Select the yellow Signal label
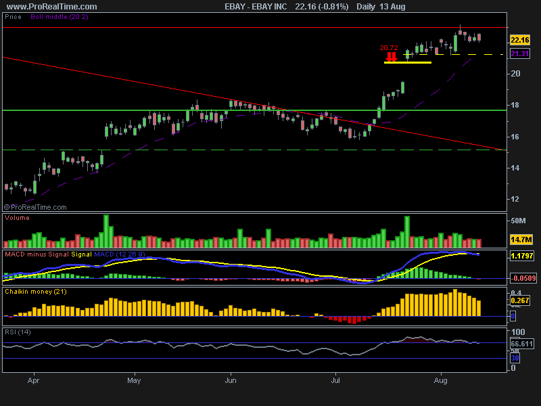The height and width of the screenshot is (406, 541). pyautogui.click(x=81, y=254)
